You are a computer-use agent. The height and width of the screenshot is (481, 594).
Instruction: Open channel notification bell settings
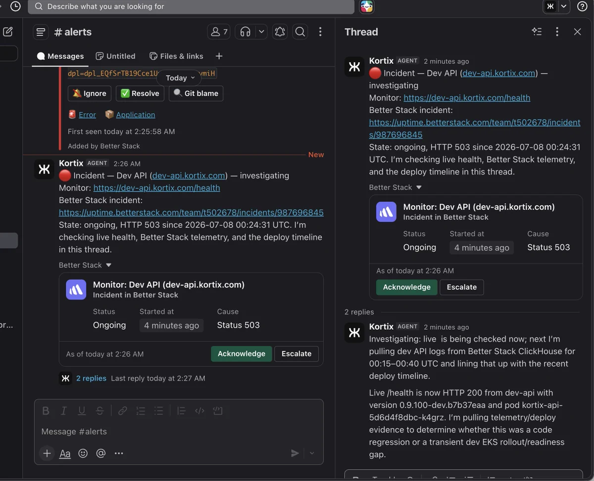click(280, 32)
